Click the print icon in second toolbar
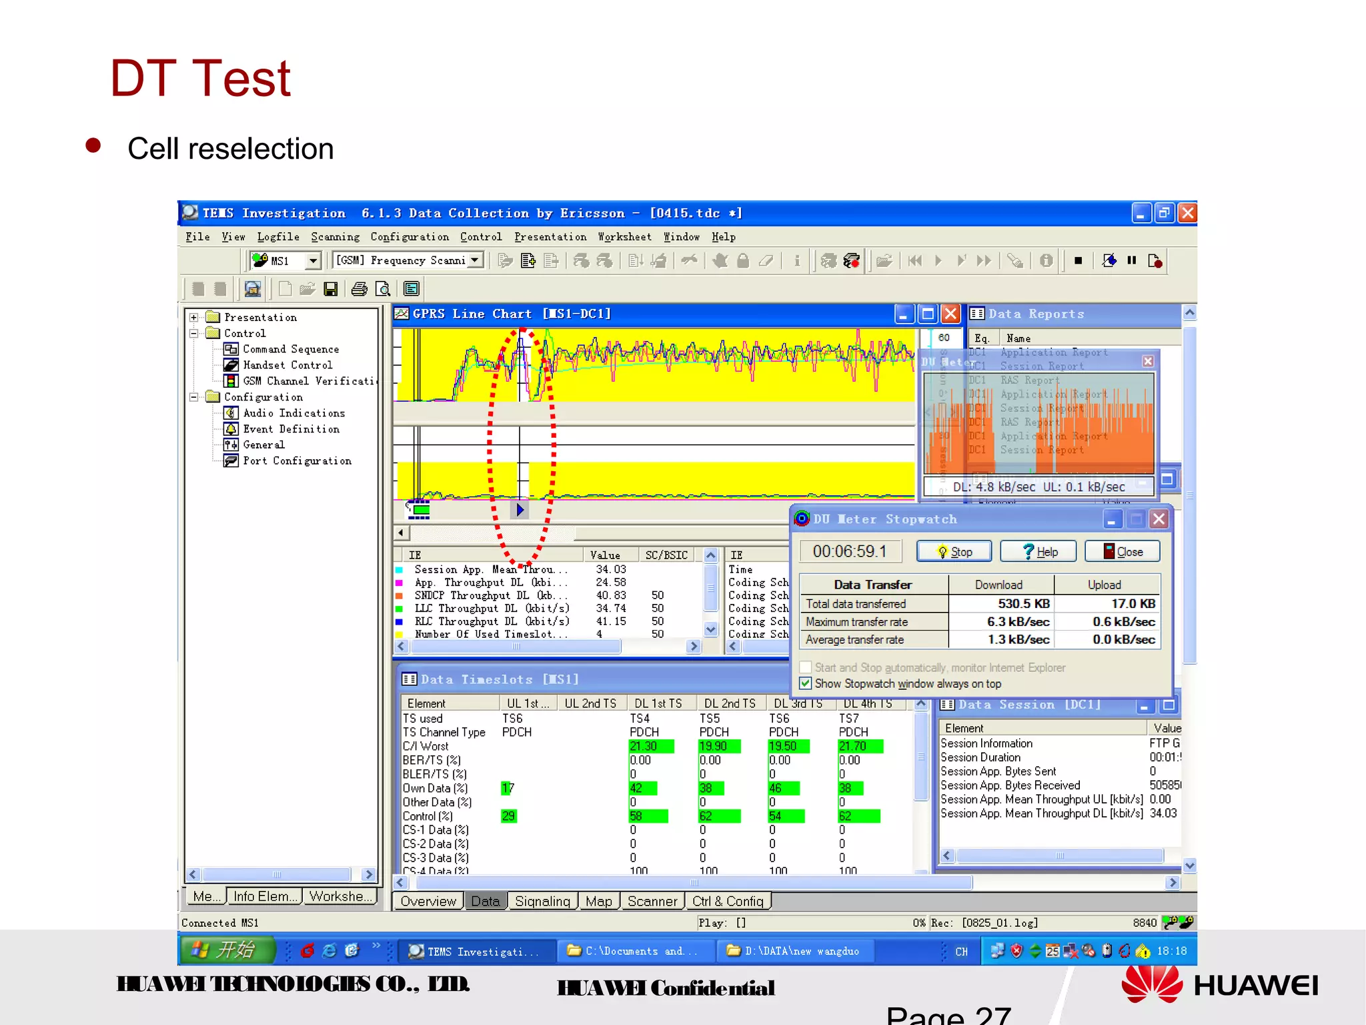This screenshot has height=1025, width=1366. 360,289
